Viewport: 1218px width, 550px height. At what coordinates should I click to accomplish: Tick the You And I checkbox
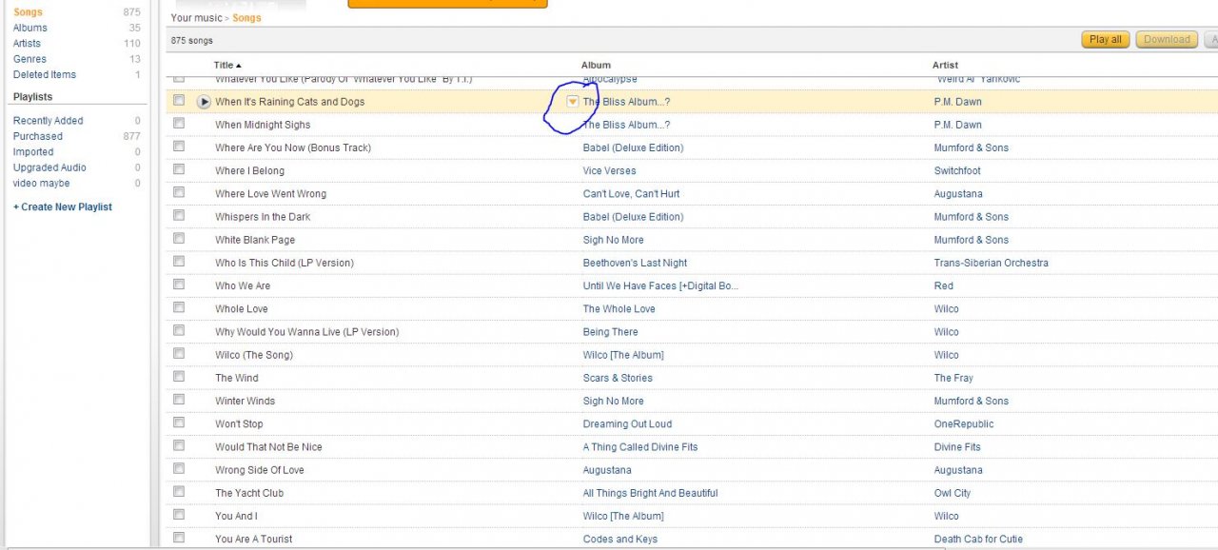tap(179, 515)
